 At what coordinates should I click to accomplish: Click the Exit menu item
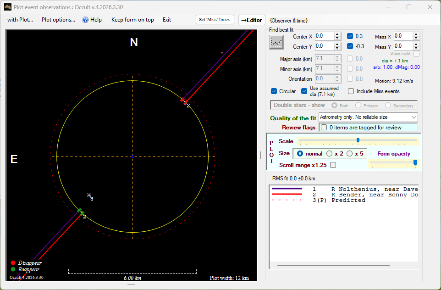(167, 20)
